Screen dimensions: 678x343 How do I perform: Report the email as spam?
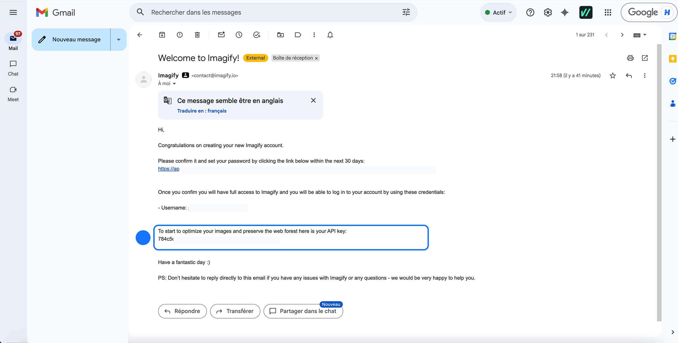click(179, 35)
